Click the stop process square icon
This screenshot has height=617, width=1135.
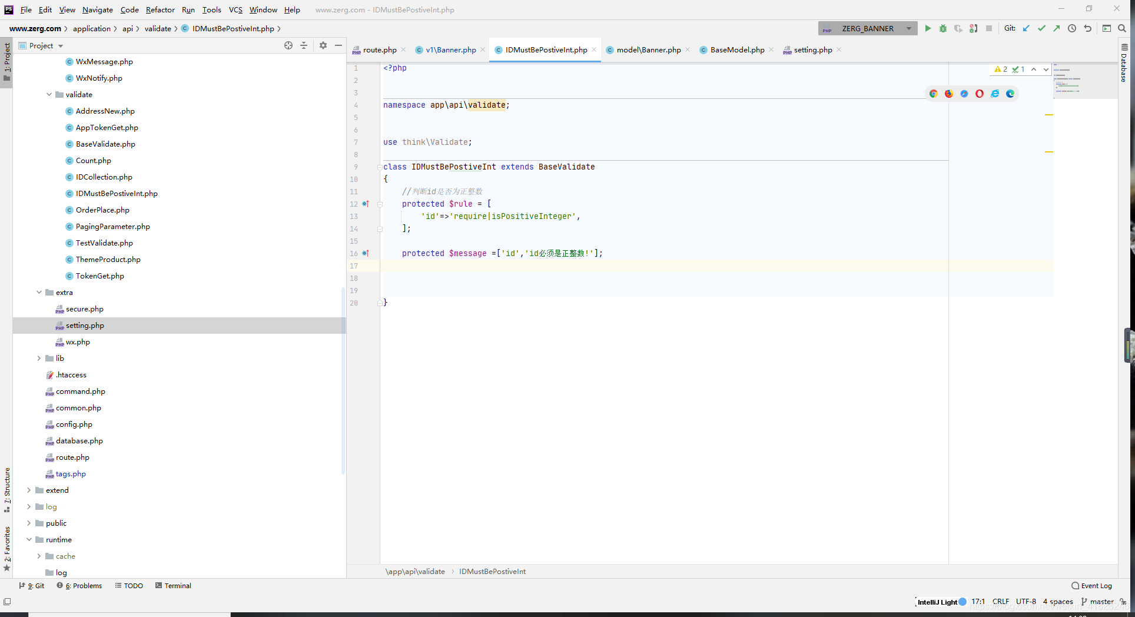pos(989,28)
